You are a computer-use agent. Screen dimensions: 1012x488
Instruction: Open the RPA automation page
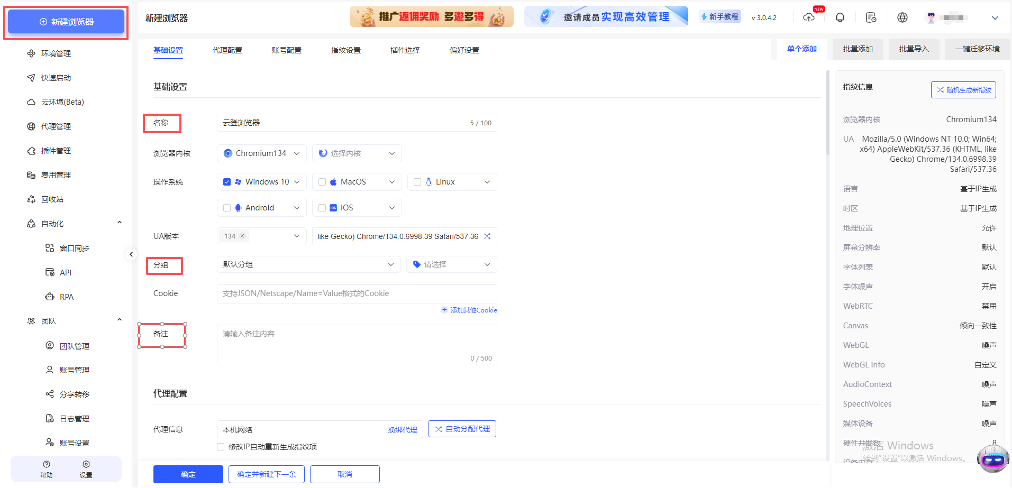pyautogui.click(x=67, y=297)
